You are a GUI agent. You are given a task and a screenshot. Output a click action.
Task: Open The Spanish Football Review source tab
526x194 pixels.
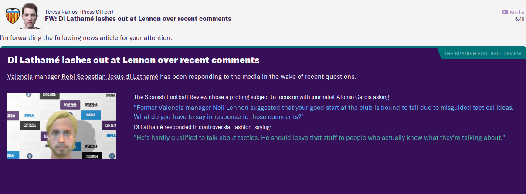tap(482, 54)
